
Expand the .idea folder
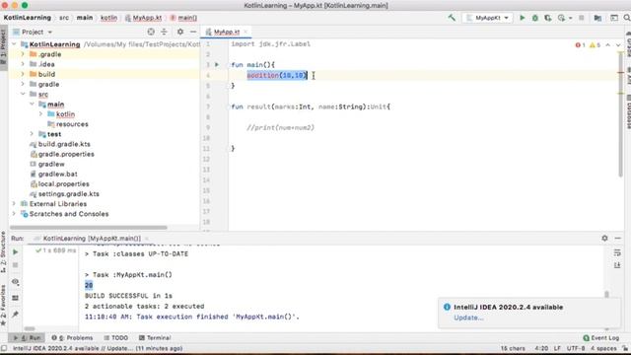click(x=23, y=64)
